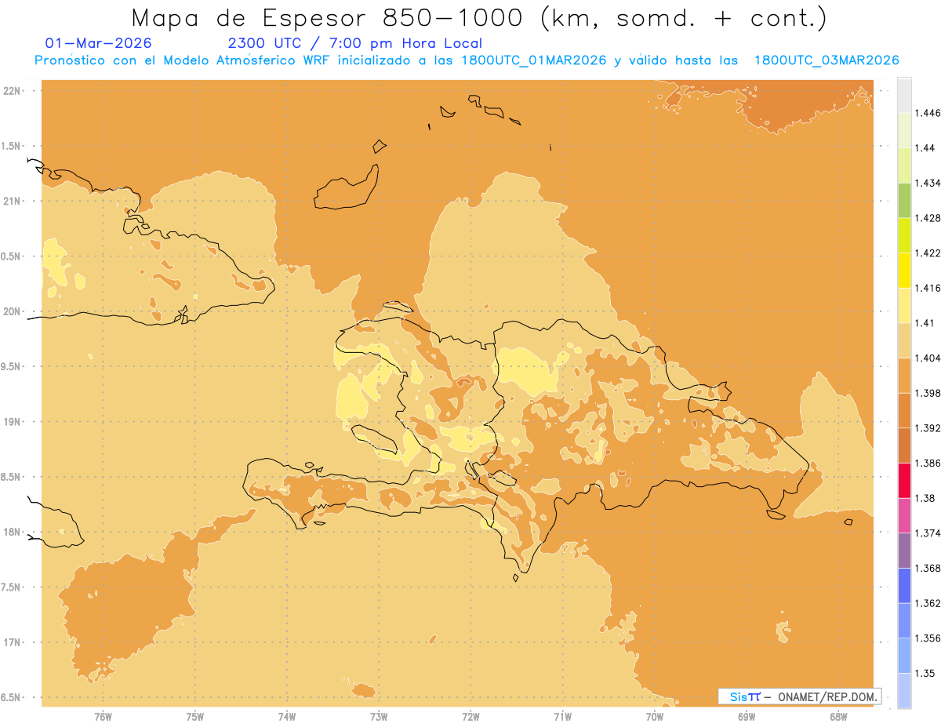Screen dimensions: 941x727
Task: Pick the light blue 1.356–1.362 colorbar band
Action: (904, 620)
